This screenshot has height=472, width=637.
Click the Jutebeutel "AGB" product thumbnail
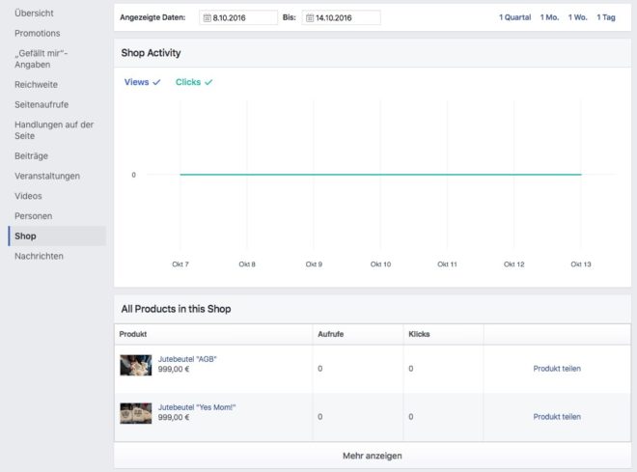click(136, 365)
